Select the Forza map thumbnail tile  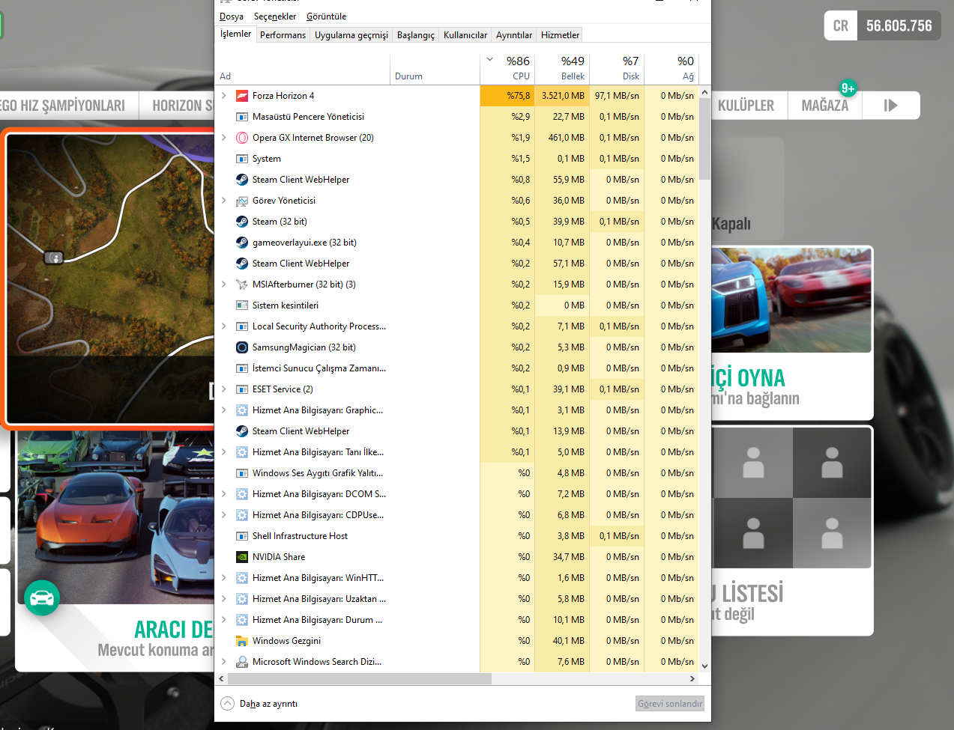pyautogui.click(x=111, y=279)
